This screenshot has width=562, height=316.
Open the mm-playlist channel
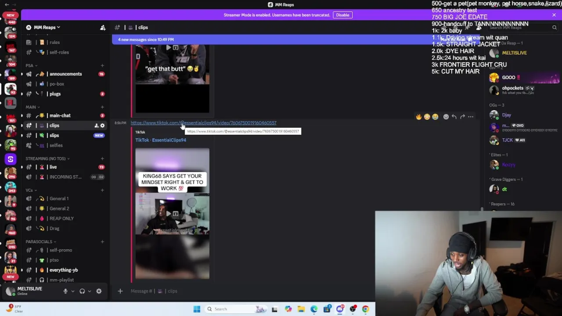click(x=61, y=280)
